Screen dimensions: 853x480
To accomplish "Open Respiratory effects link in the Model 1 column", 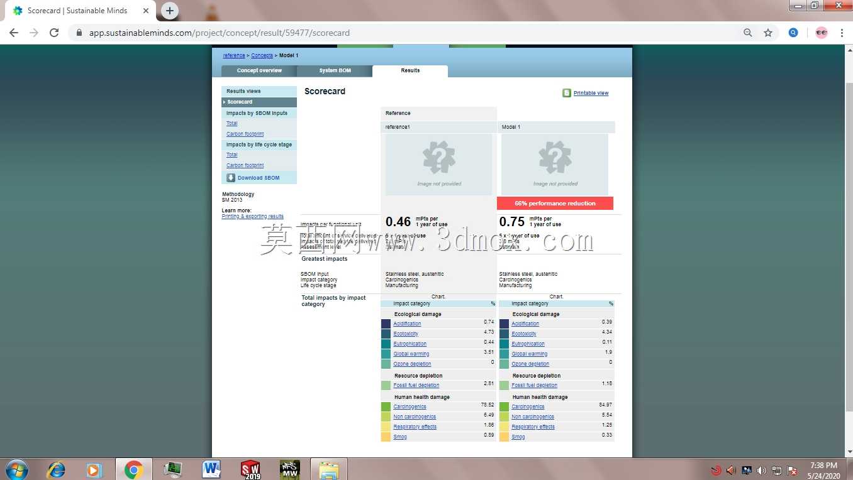I will (x=533, y=427).
